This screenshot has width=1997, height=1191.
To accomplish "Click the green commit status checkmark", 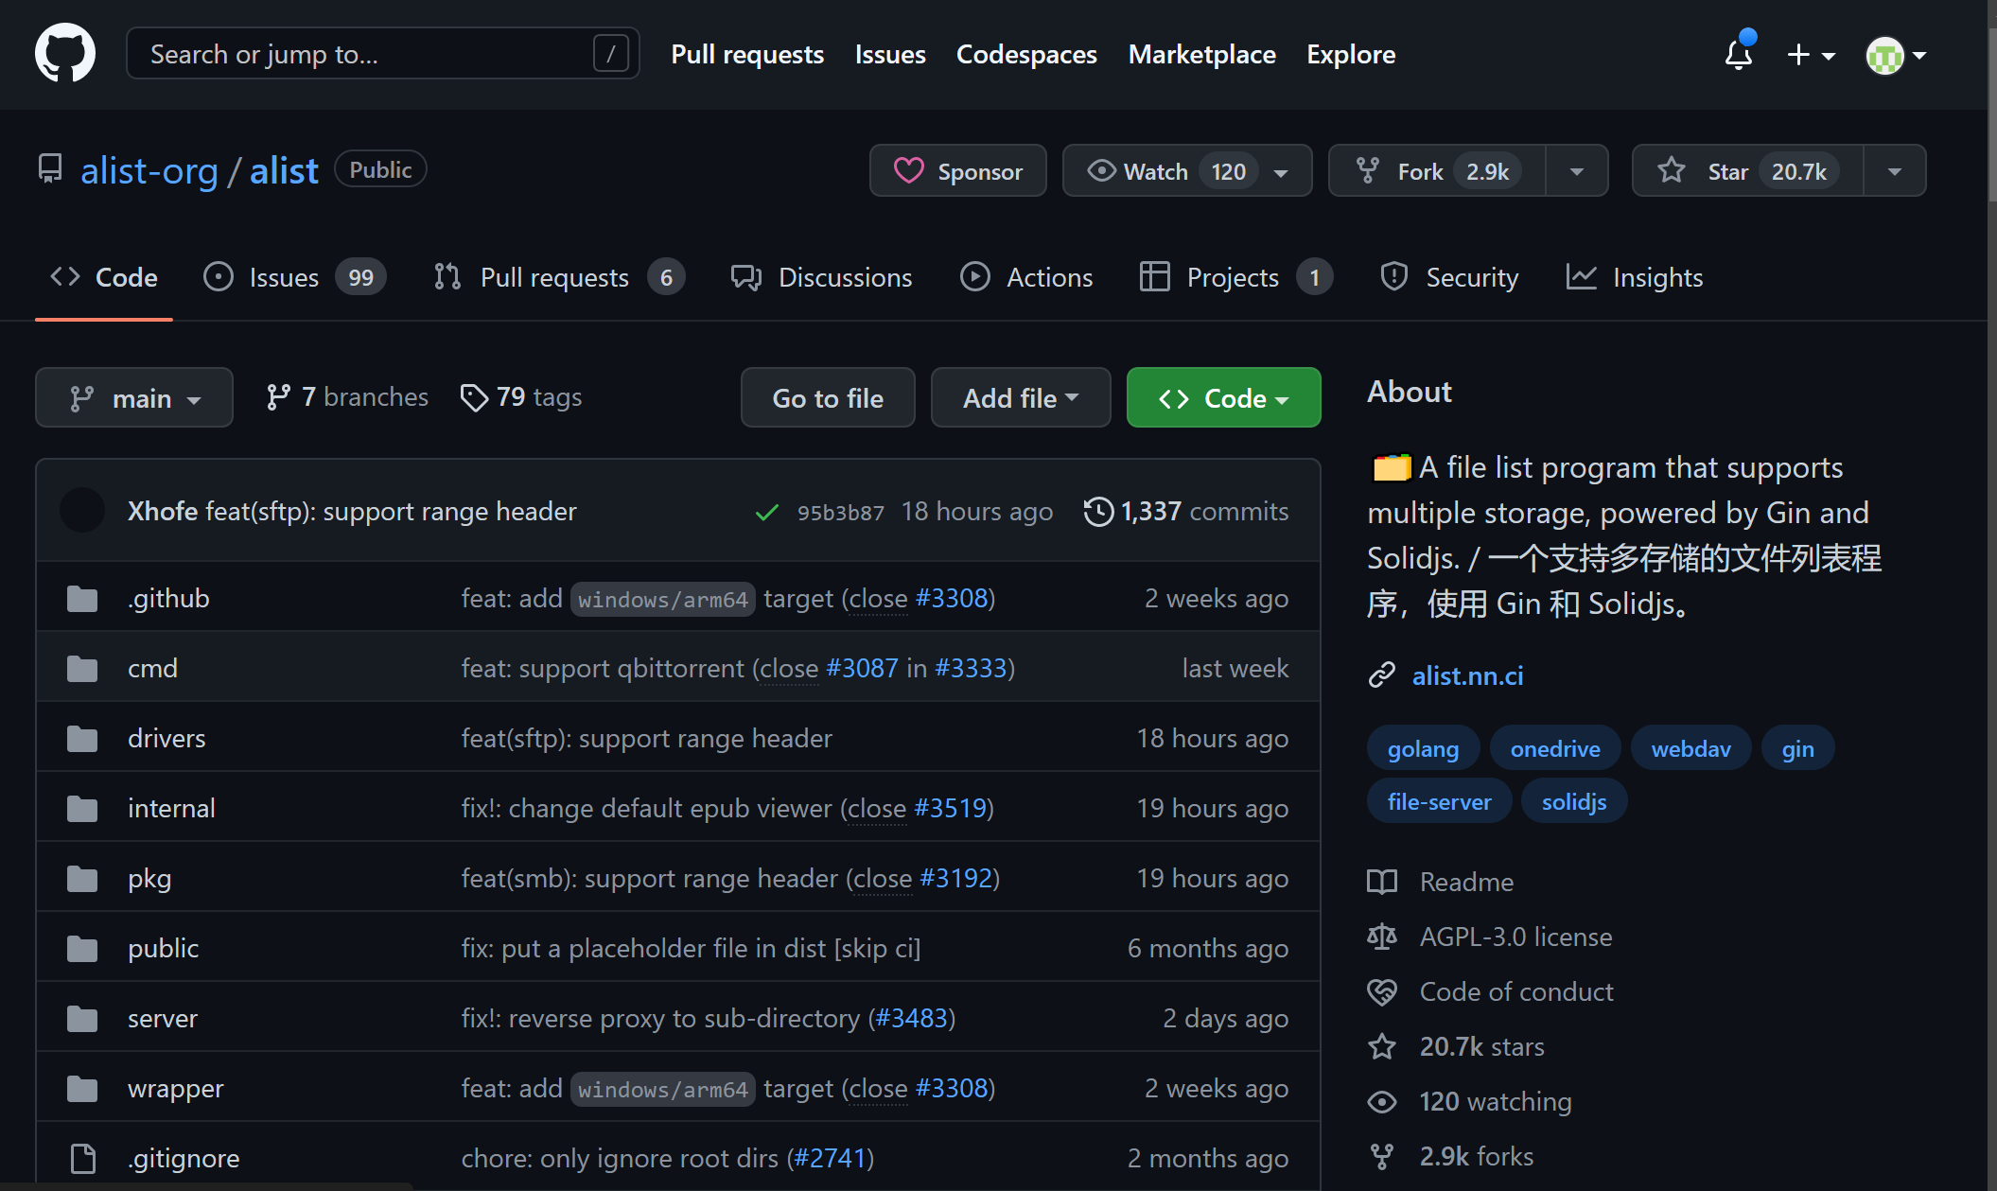I will click(x=766, y=513).
